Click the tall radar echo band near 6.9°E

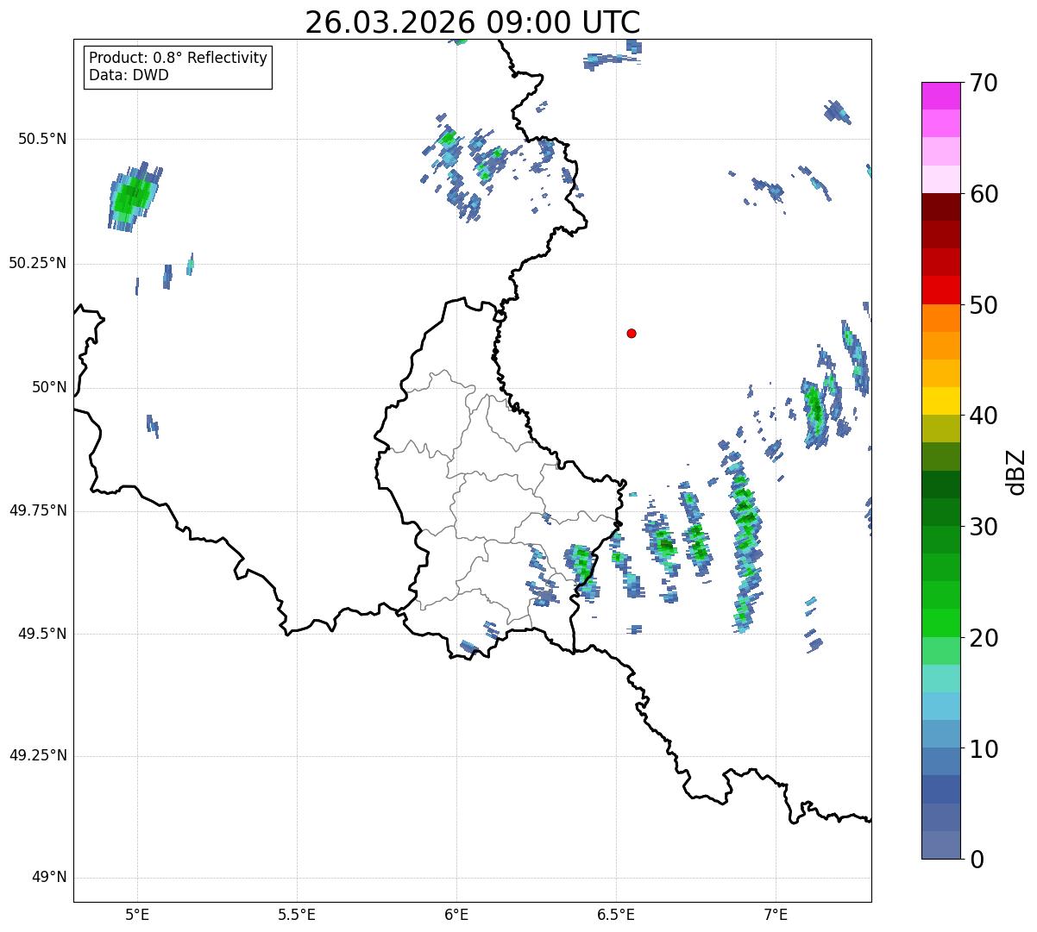pos(747,543)
